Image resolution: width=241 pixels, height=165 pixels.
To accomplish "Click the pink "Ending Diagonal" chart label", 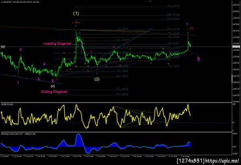I will tap(54, 92).
